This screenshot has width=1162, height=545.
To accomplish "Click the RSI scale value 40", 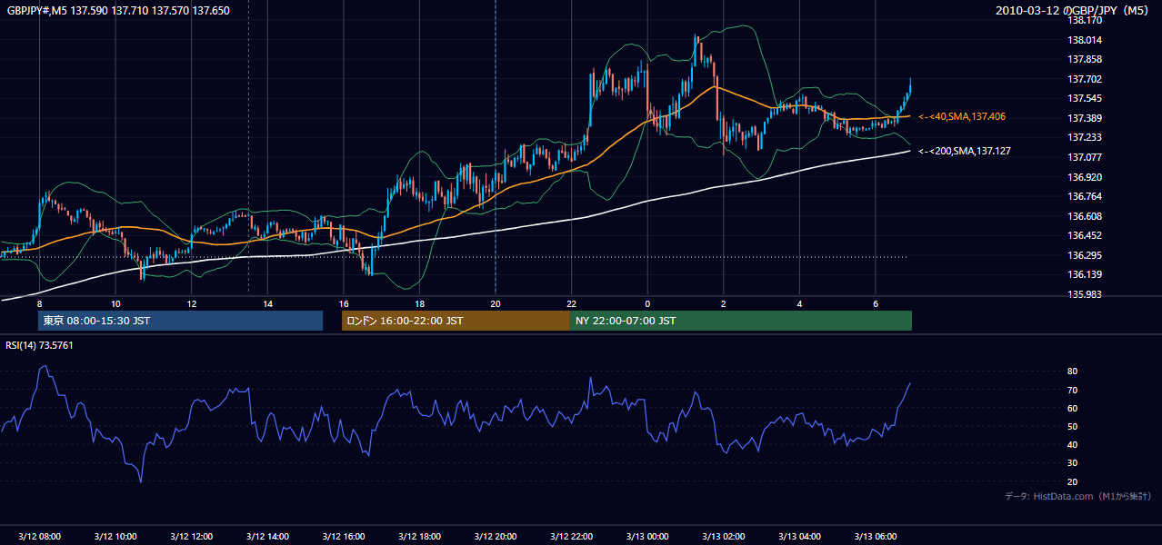I will pyautogui.click(x=1073, y=444).
